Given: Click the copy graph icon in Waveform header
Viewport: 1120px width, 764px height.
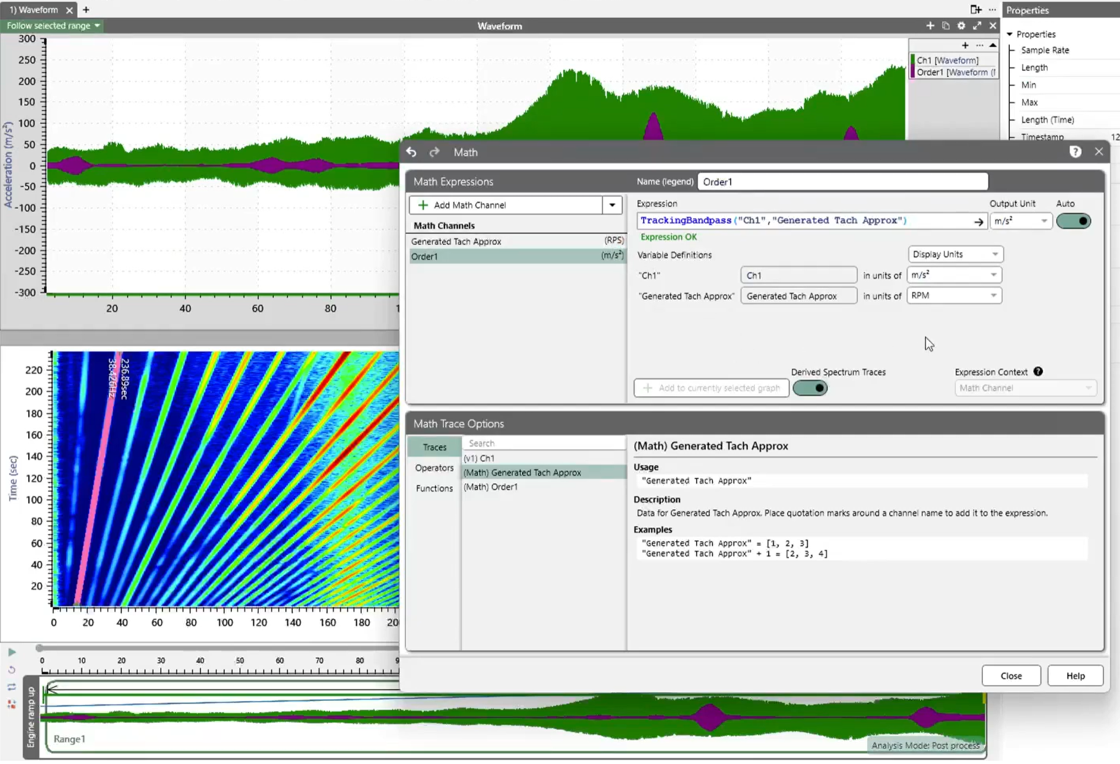Looking at the screenshot, I should (945, 26).
